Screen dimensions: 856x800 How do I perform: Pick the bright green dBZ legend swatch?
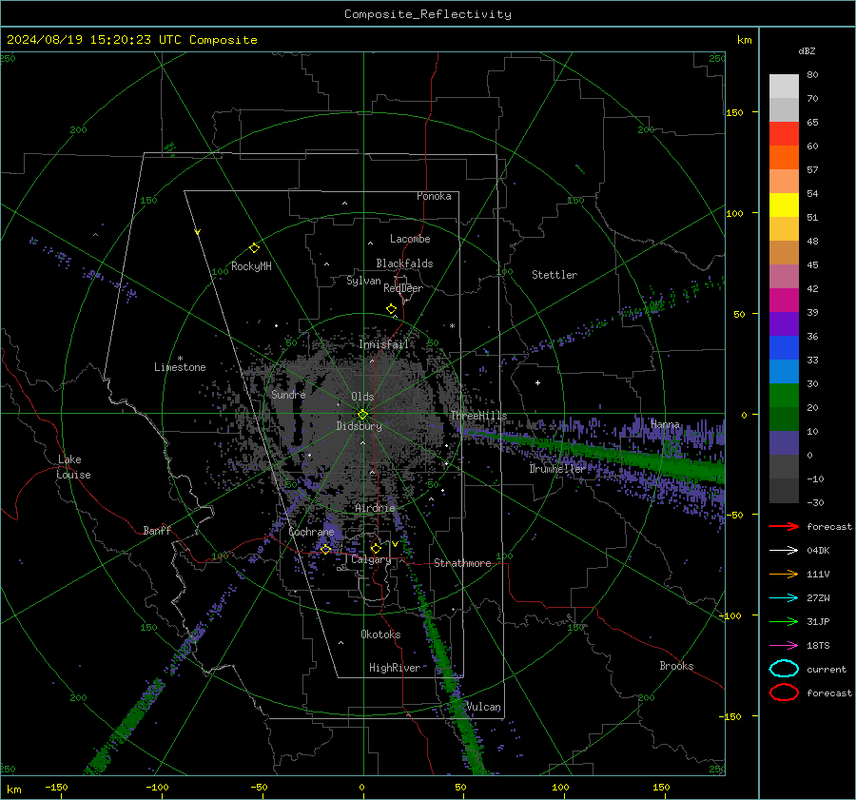point(784,396)
